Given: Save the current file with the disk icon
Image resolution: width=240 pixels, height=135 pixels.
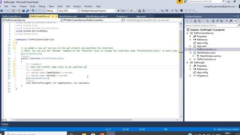Looking at the screenshot, I should (x=23, y=11).
